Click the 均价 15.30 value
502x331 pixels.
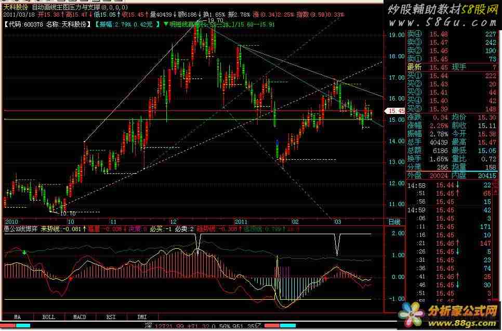click(x=487, y=118)
